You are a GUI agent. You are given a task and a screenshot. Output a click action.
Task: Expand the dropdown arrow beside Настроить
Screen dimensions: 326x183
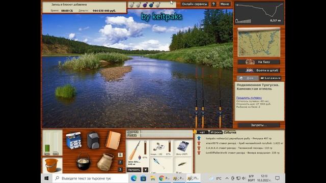(x=146, y=170)
